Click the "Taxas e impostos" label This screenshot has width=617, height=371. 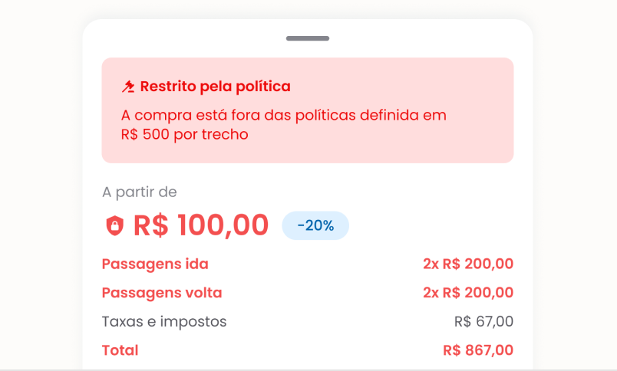164,321
